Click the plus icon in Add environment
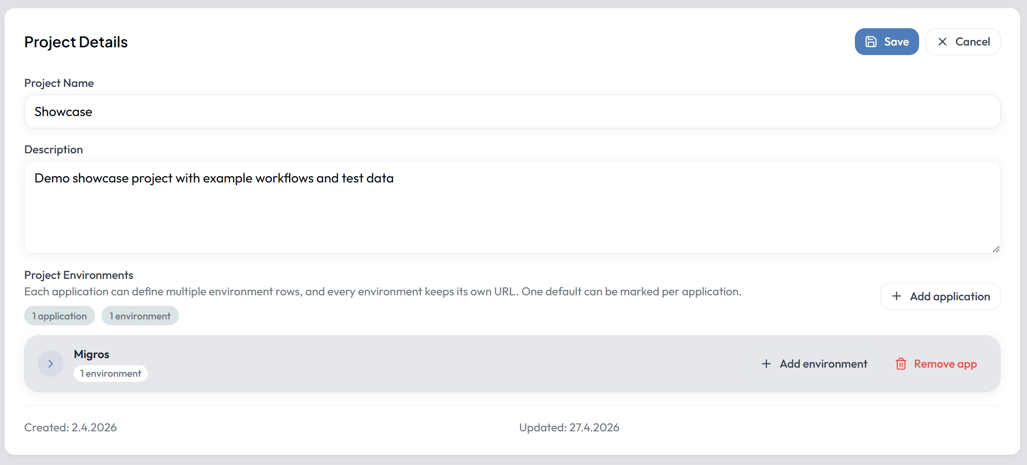Screen dimensions: 1027x465 coord(766,364)
